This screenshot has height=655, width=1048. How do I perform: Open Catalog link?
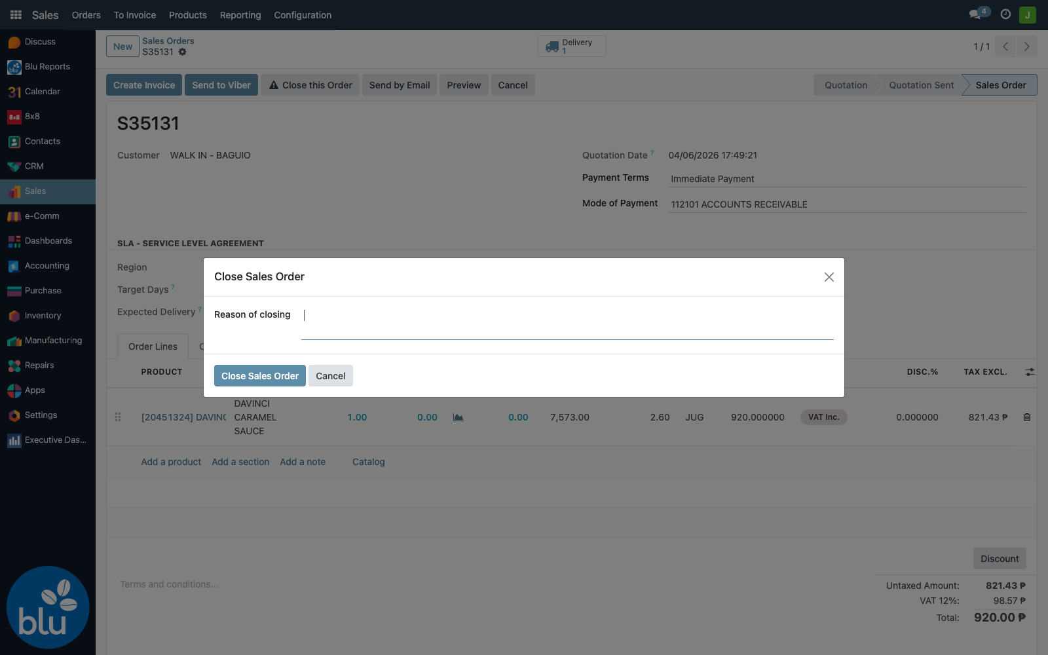tap(369, 462)
